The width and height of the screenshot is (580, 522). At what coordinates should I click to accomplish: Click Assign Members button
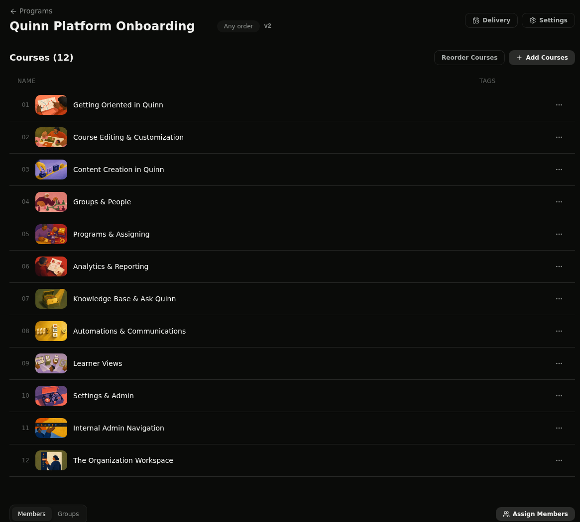coord(535,514)
